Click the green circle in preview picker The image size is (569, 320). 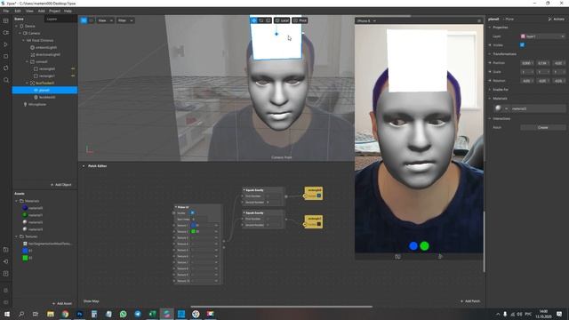pyautogui.click(x=424, y=246)
